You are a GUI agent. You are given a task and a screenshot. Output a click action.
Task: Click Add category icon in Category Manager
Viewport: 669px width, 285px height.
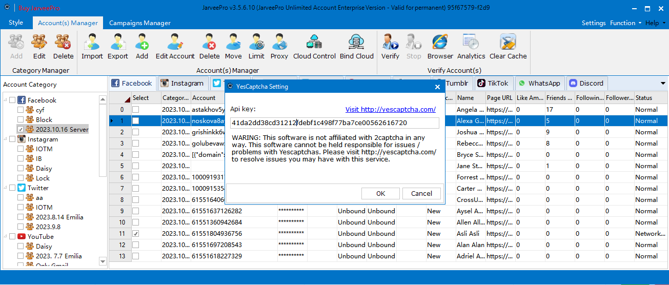tap(16, 47)
